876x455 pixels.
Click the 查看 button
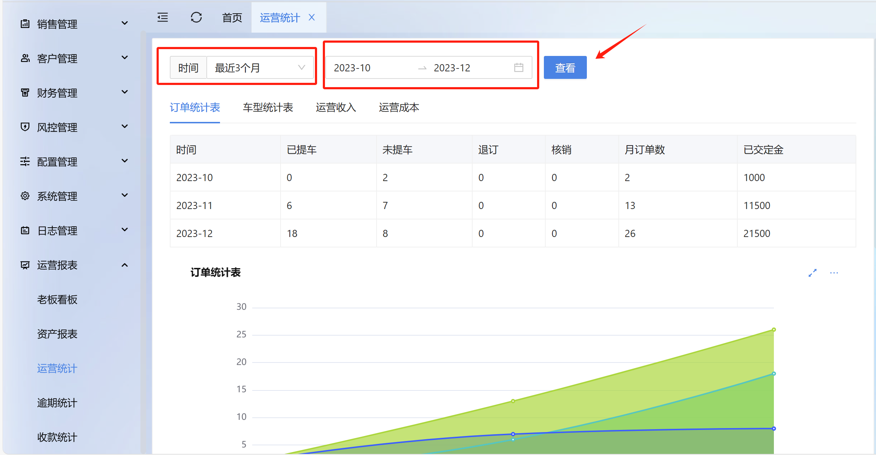tap(565, 67)
